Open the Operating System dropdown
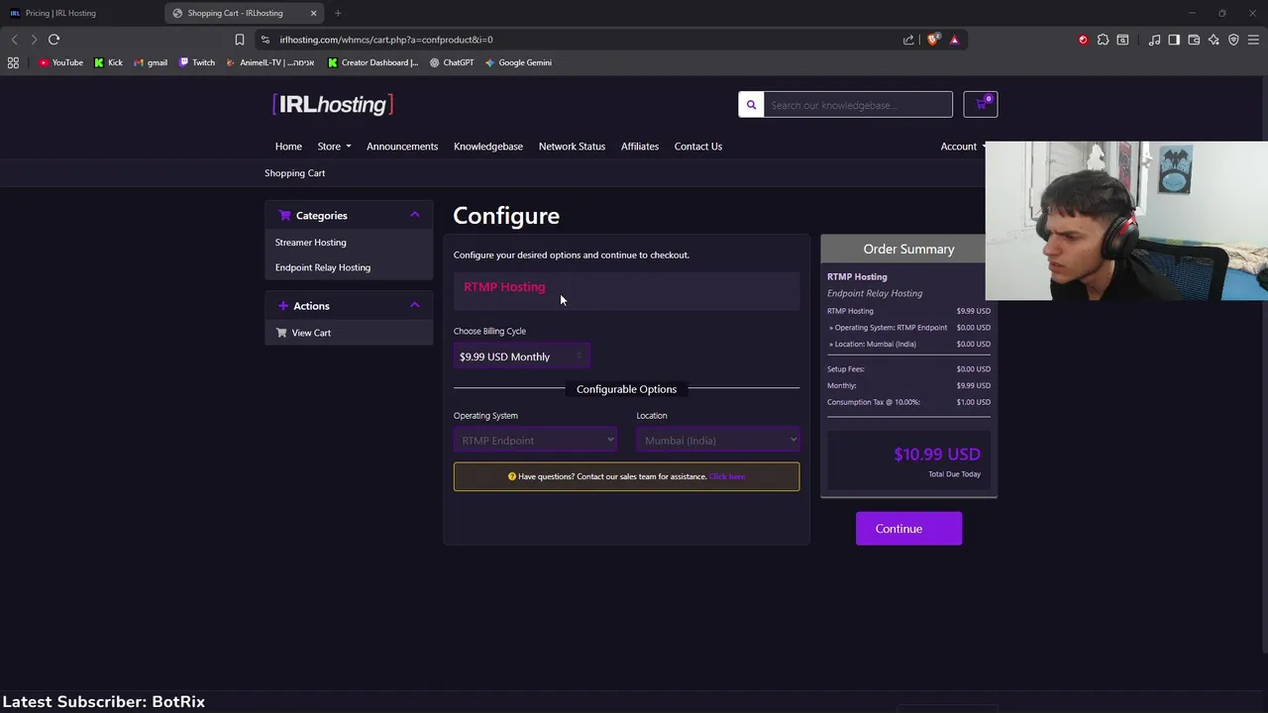Viewport: 1268px width, 713px height. click(x=535, y=441)
